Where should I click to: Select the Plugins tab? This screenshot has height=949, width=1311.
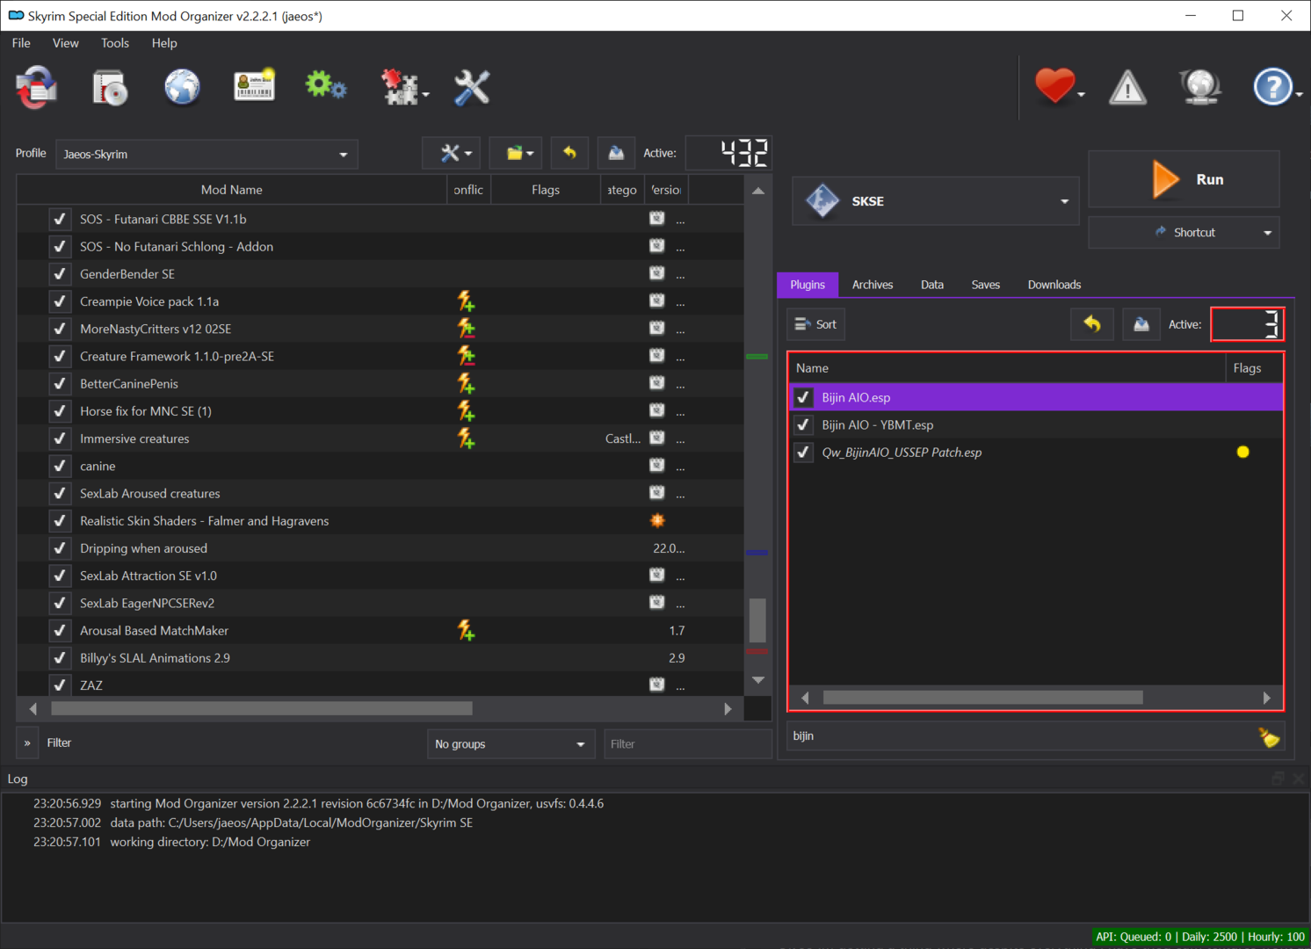pyautogui.click(x=808, y=285)
